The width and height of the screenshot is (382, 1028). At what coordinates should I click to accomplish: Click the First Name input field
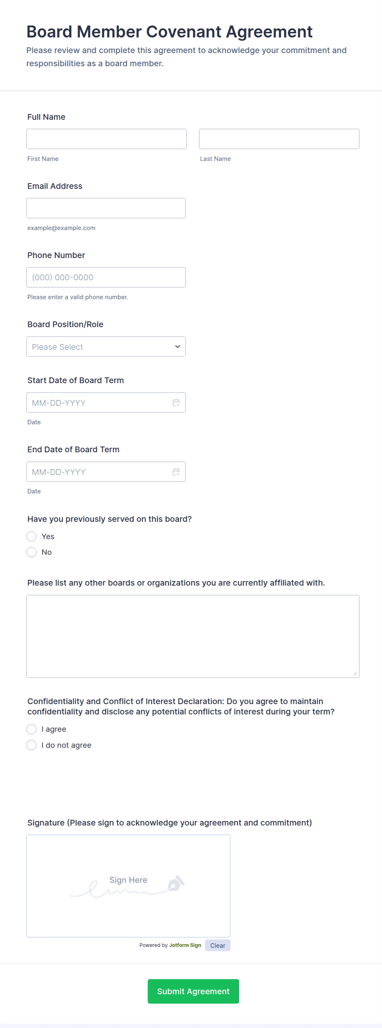point(106,139)
